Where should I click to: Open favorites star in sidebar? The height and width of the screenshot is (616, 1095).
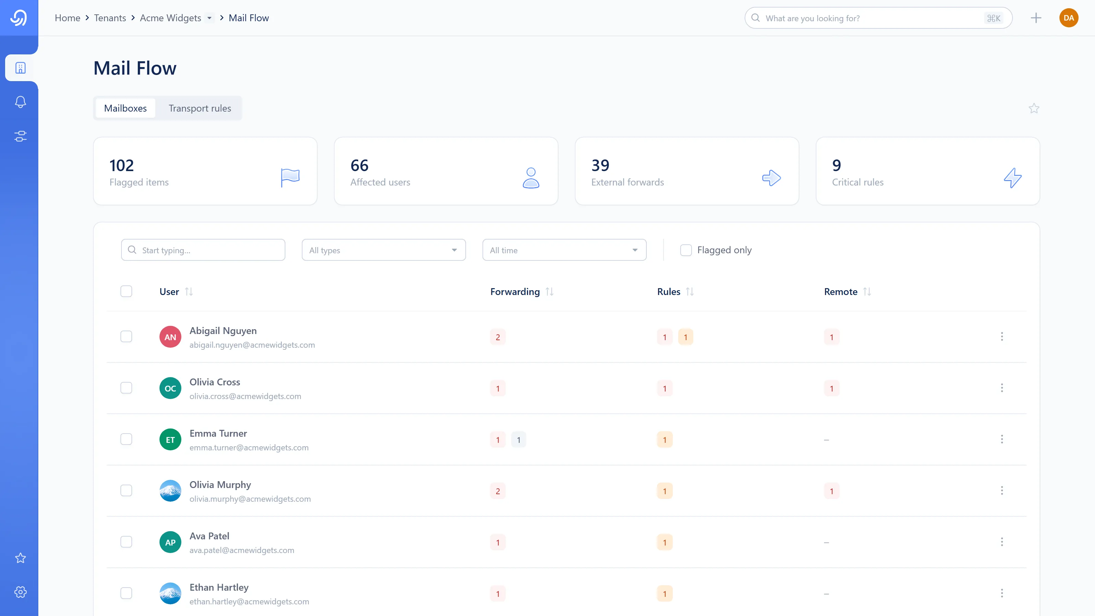(x=21, y=558)
